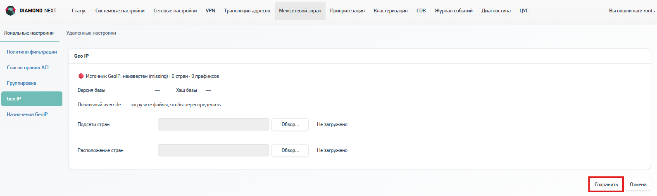657x196 pixels.
Task: Click the Подсети стран file path field
Action: (214, 124)
